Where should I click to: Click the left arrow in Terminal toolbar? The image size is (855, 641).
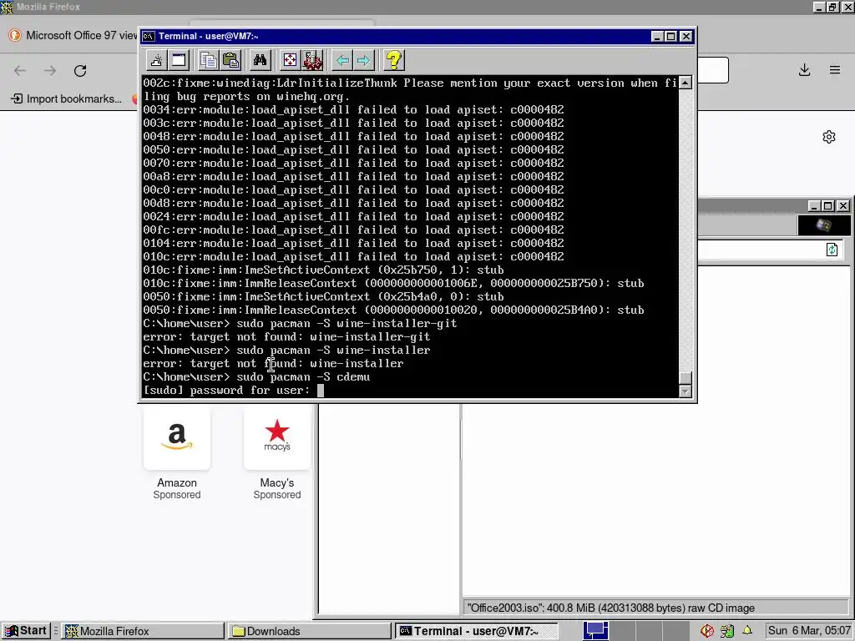tap(342, 60)
